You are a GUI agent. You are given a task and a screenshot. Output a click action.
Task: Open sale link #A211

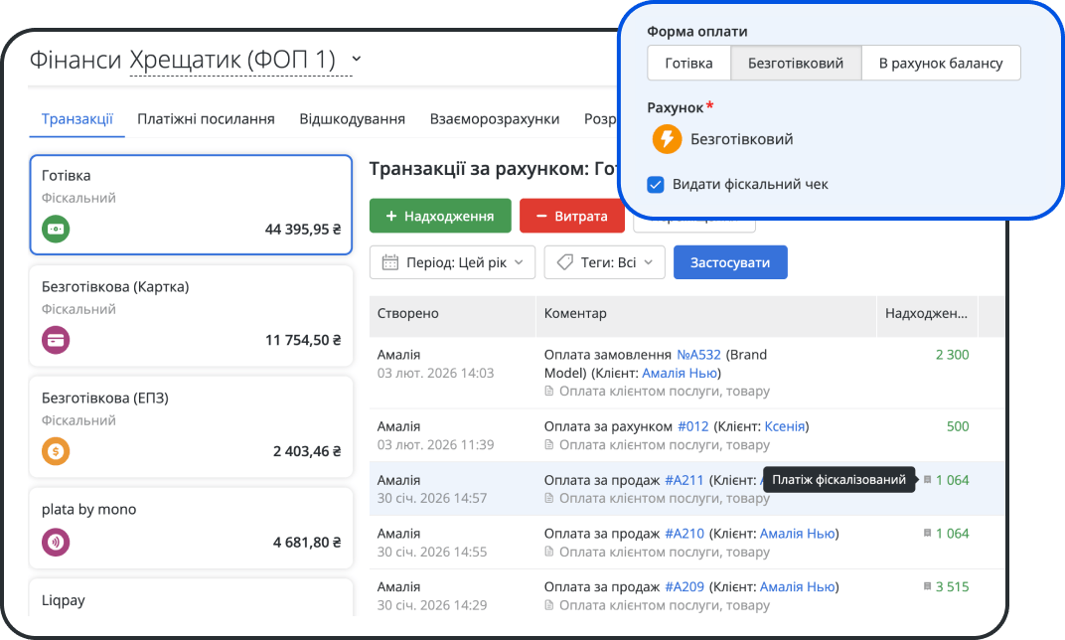[x=684, y=480]
